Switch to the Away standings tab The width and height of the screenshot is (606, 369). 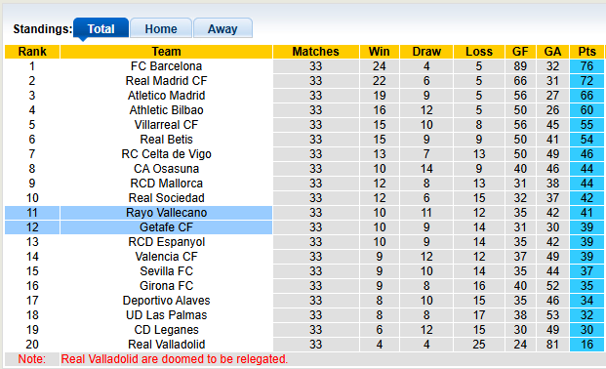tap(222, 28)
